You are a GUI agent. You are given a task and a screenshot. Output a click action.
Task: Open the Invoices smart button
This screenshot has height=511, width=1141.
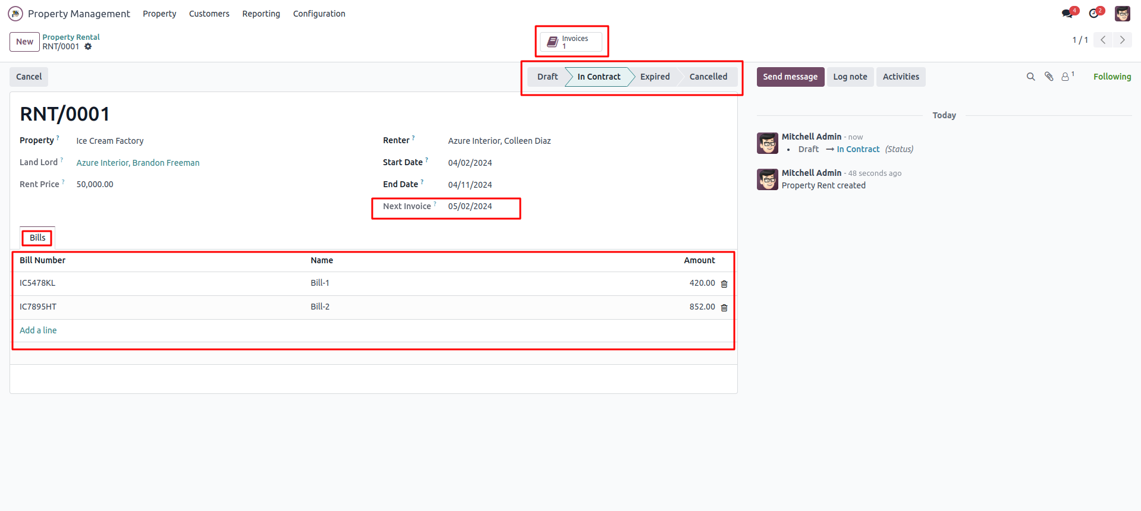coord(571,42)
